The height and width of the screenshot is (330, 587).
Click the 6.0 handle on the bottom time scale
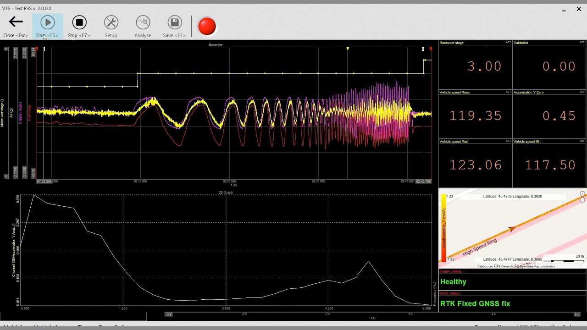pos(577,314)
